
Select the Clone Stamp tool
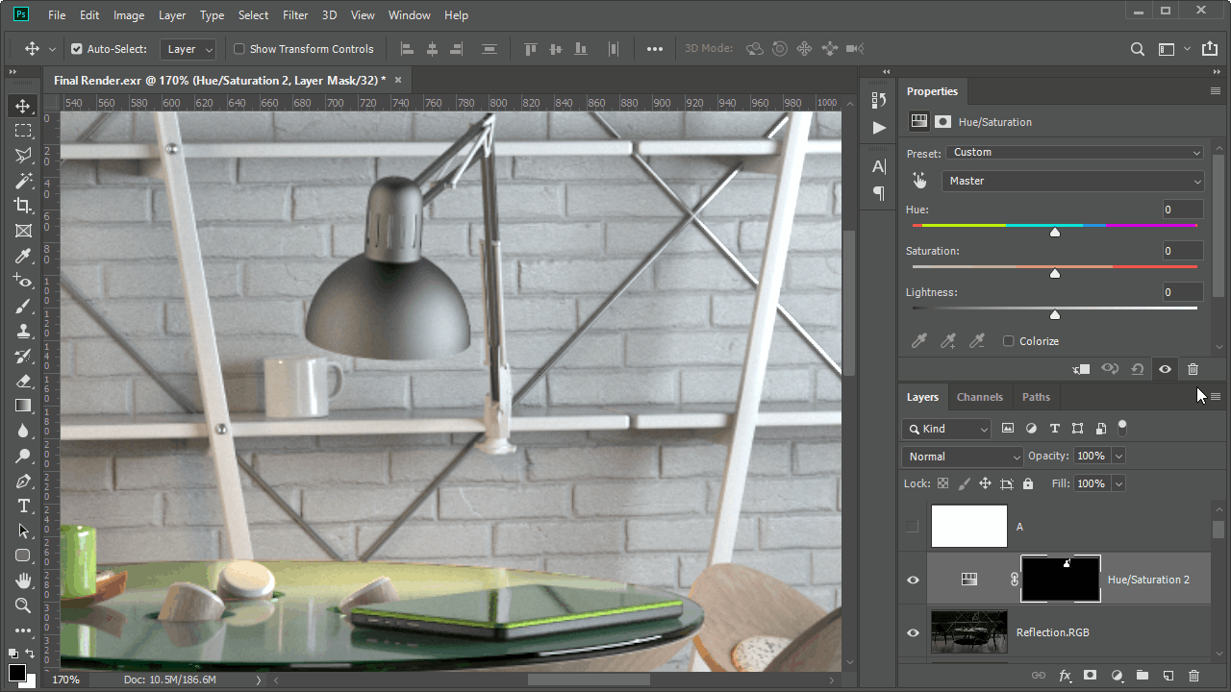click(x=23, y=331)
